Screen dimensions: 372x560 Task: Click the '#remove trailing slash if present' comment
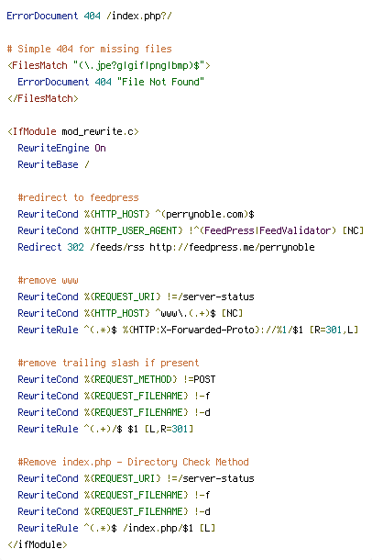pyautogui.click(x=108, y=363)
